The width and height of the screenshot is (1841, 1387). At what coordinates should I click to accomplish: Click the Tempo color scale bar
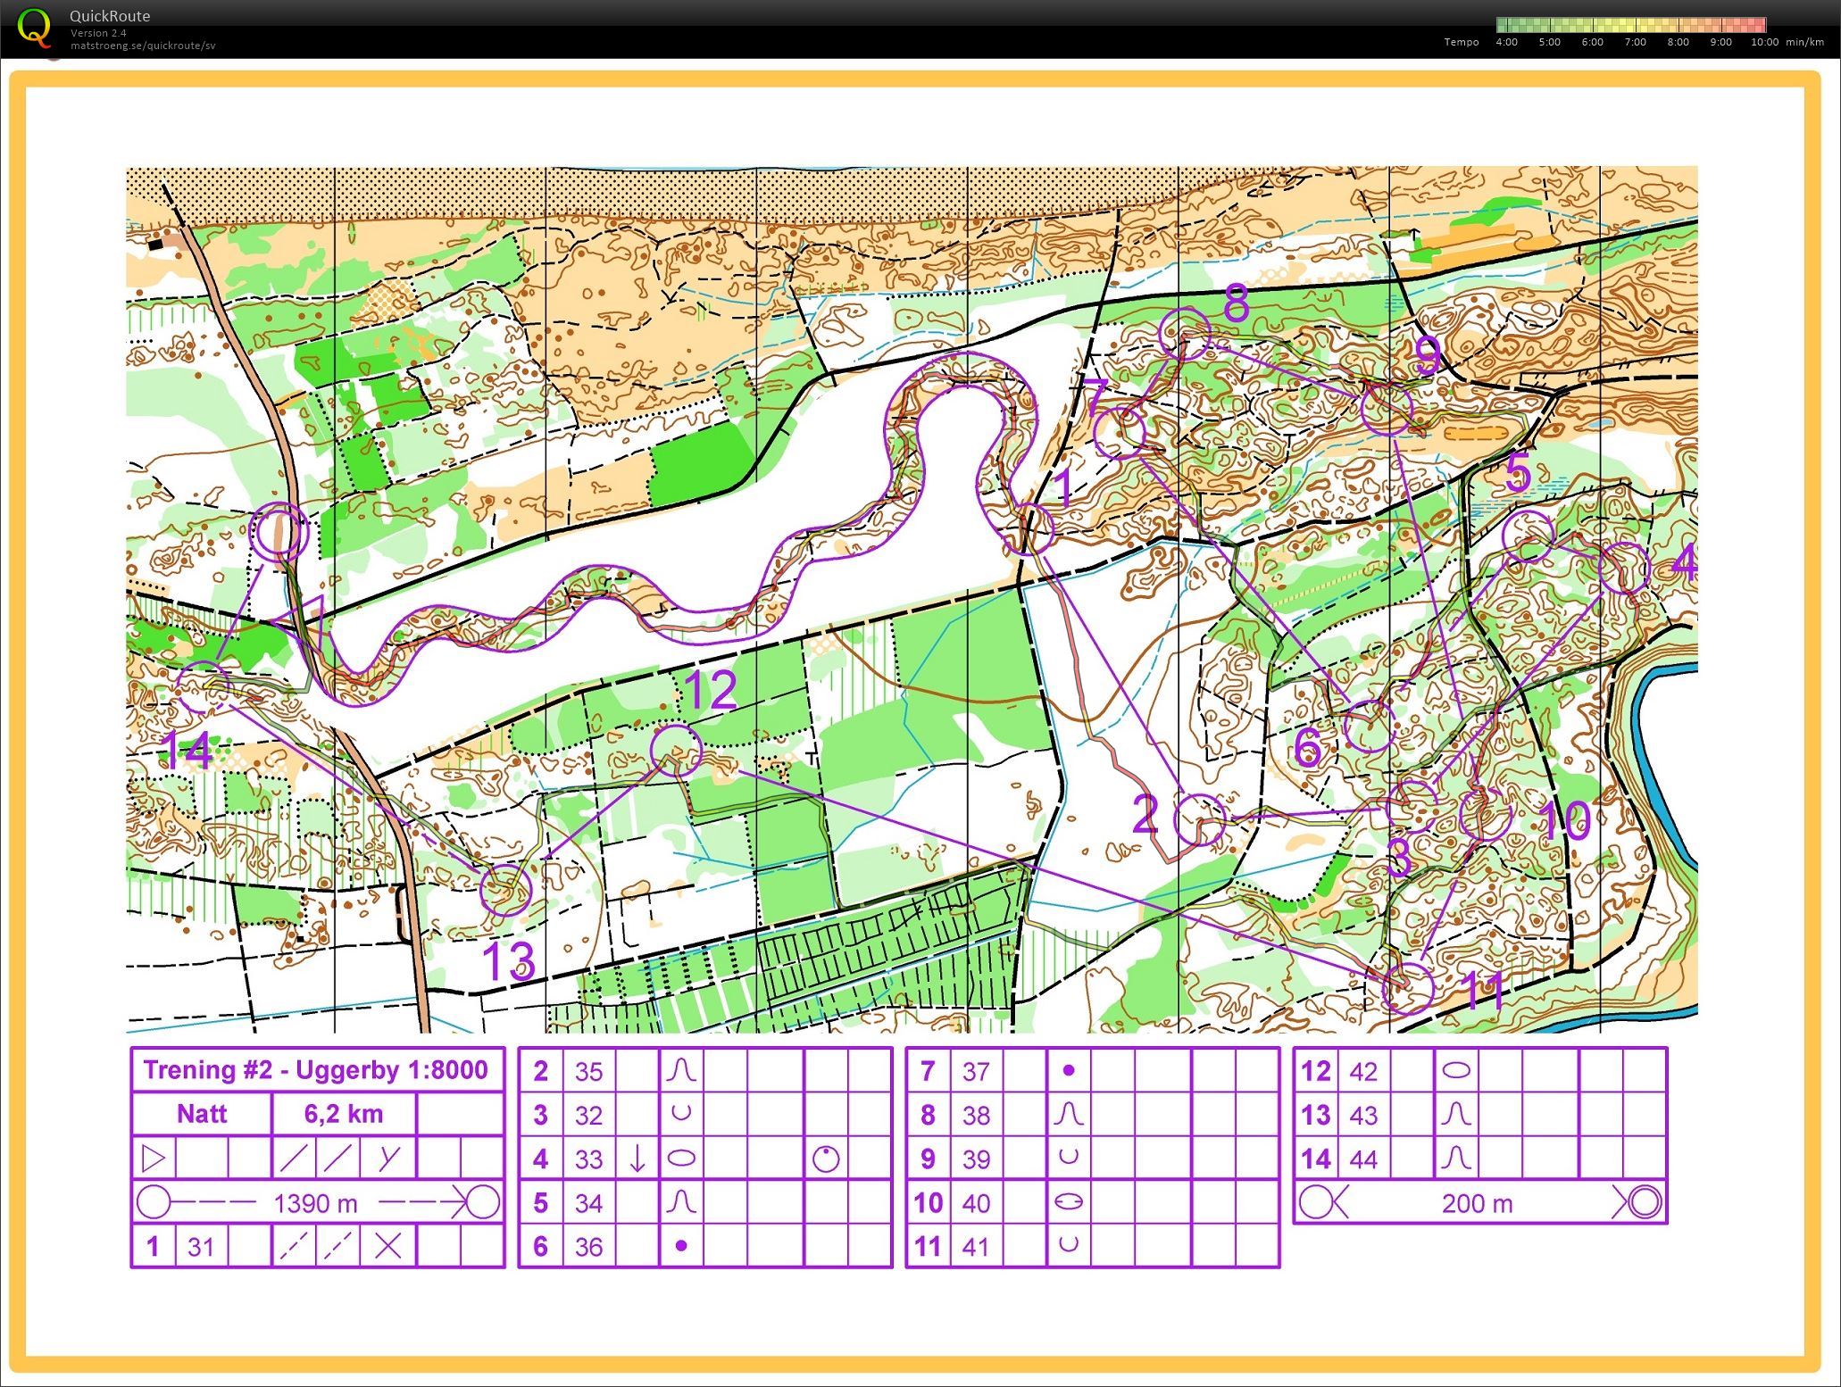pyautogui.click(x=1630, y=25)
